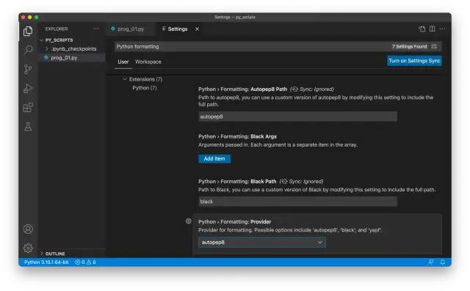
Task: Switch to the Workspace settings tab
Action: point(148,62)
